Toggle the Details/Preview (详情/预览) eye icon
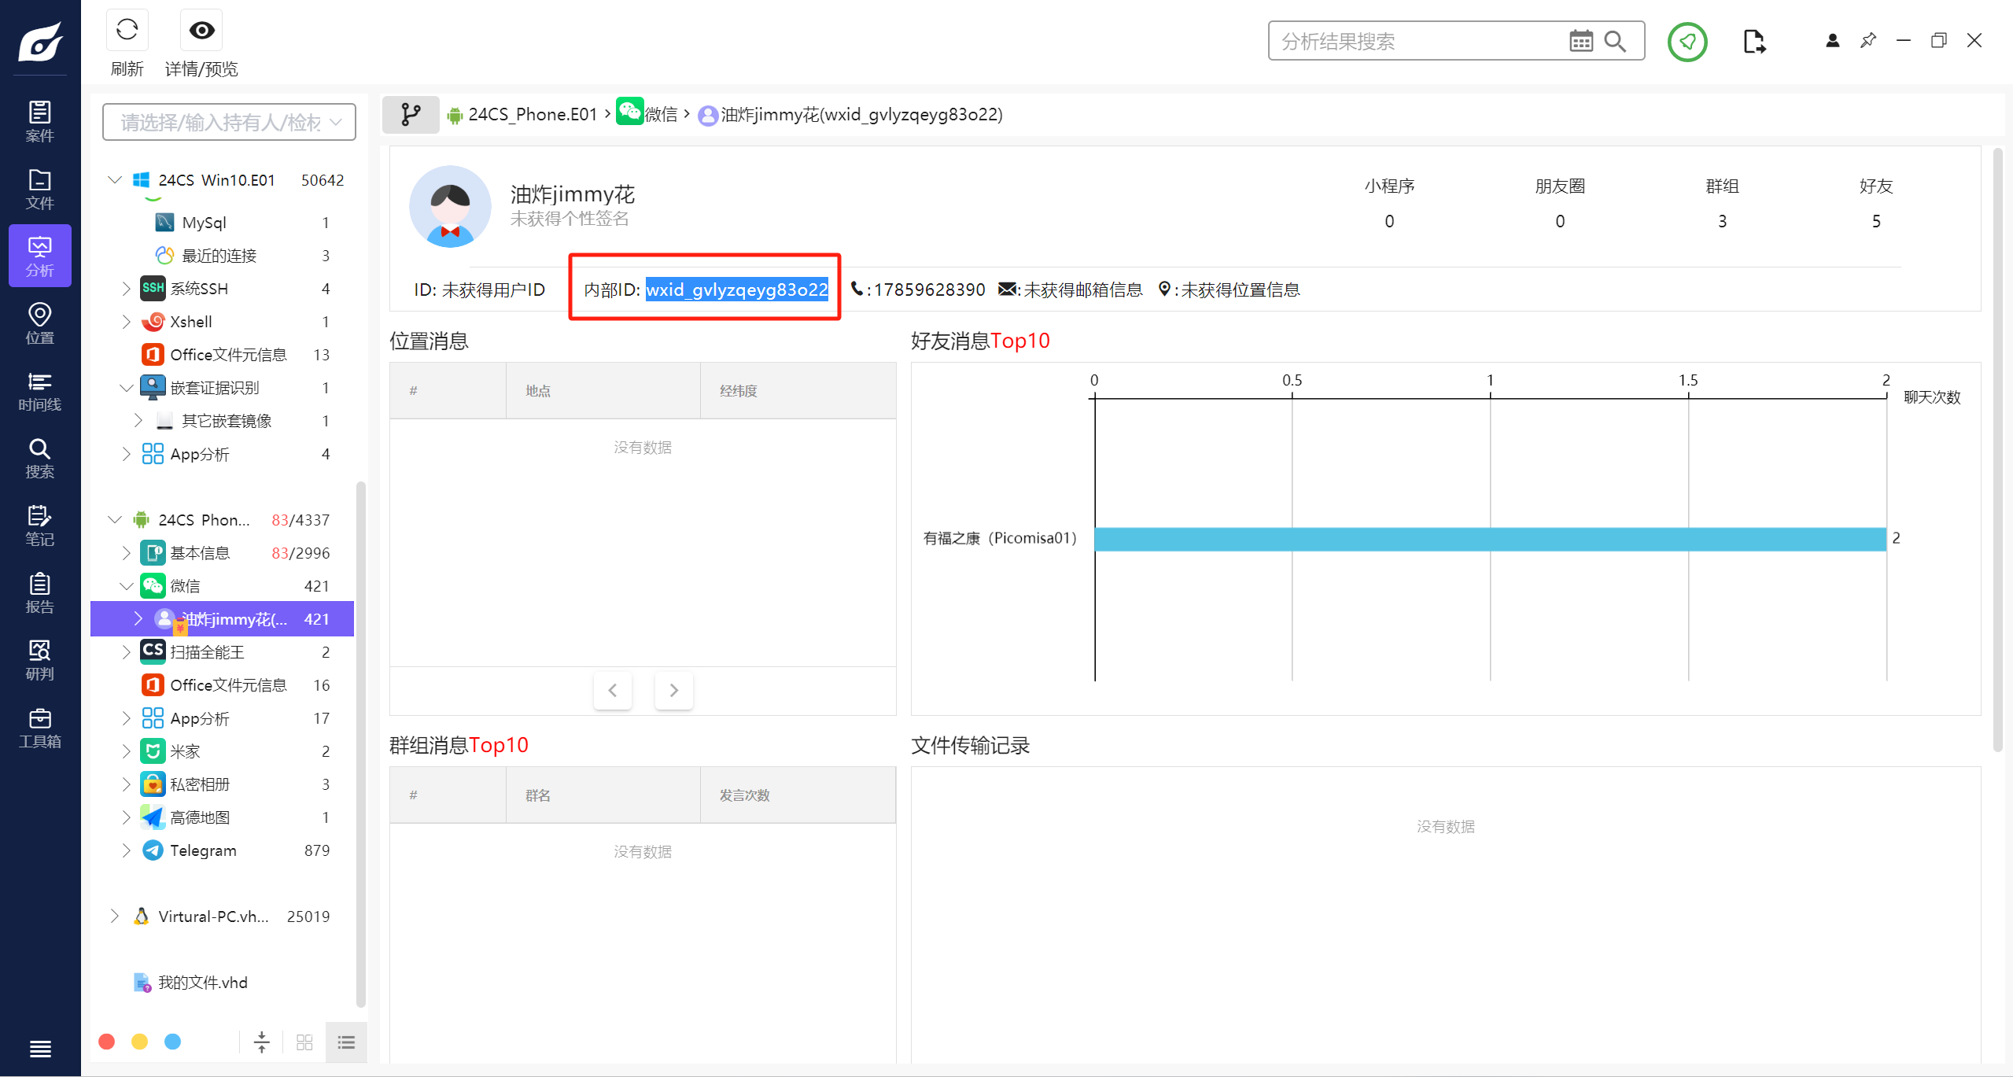 click(x=201, y=31)
